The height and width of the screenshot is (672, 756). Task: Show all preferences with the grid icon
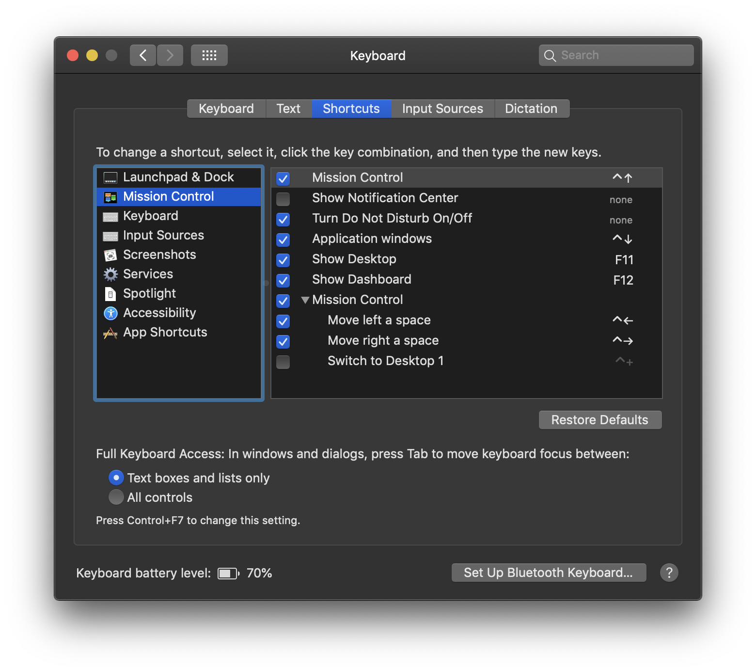point(209,55)
